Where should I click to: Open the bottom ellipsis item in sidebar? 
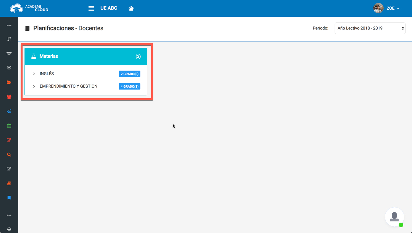(x=9, y=215)
